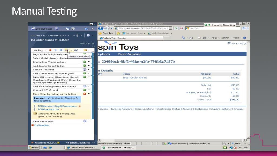The width and height of the screenshot is (277, 156).
Task: Click the Print icon in IE
Action: point(205,38)
